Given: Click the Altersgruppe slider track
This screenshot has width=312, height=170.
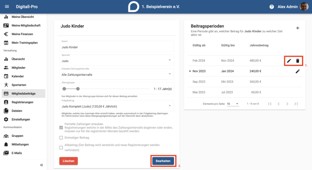Looking at the screenshot, I should coord(106,89).
